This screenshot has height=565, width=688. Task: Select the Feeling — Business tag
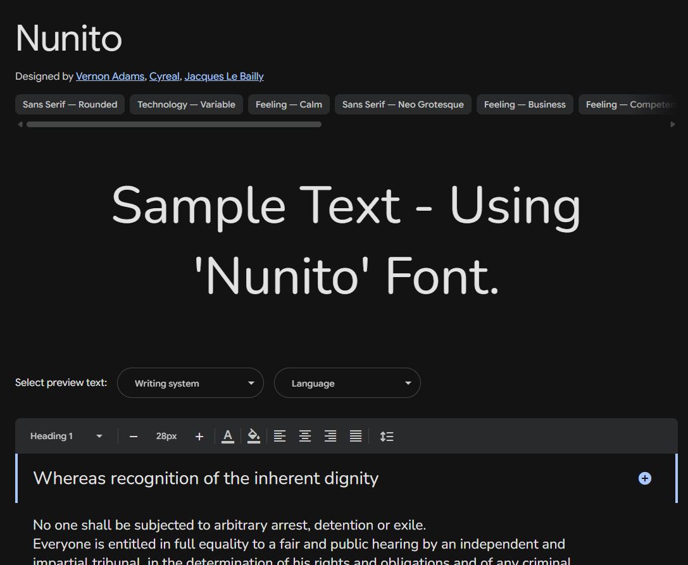525,104
